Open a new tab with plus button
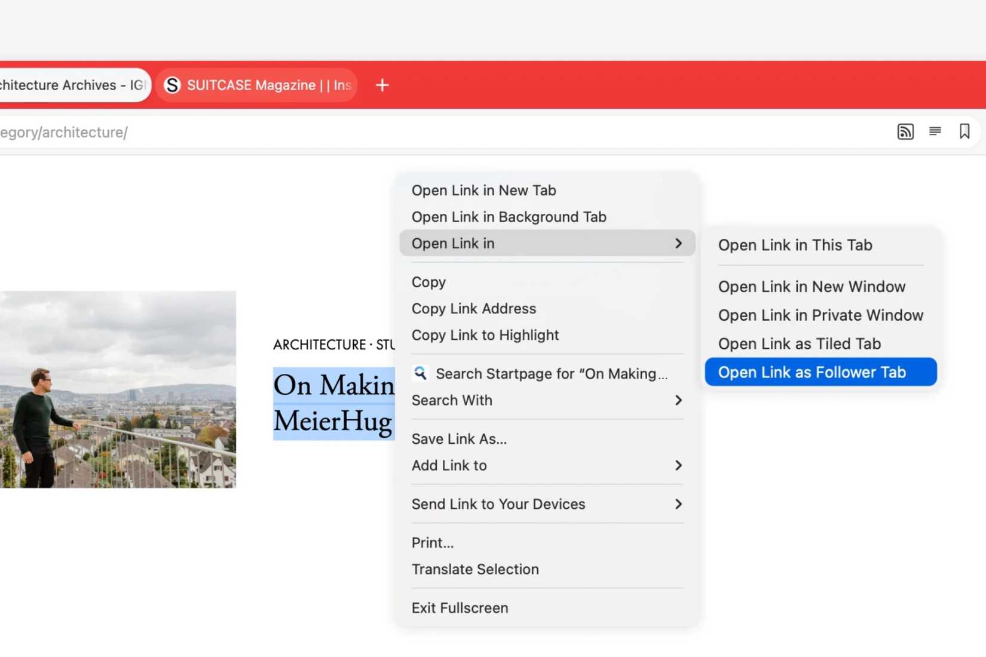This screenshot has width=986, height=657. [382, 85]
